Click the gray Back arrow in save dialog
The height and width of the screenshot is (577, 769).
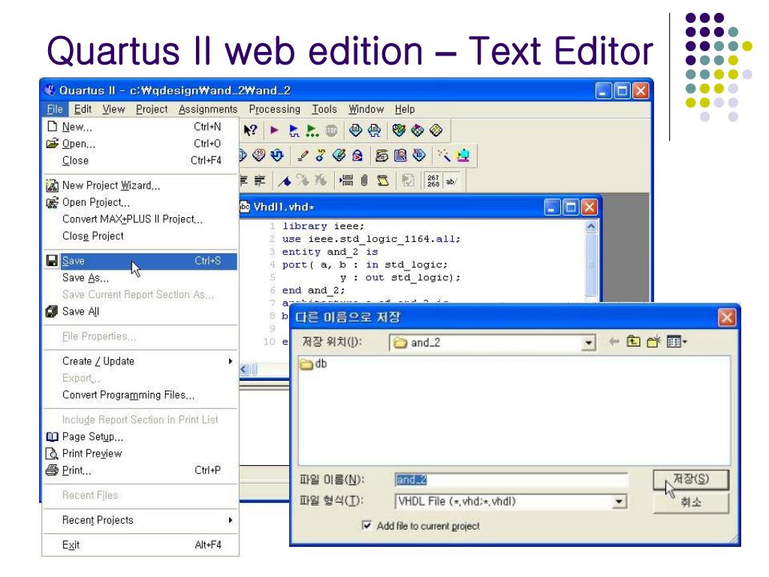pos(614,342)
